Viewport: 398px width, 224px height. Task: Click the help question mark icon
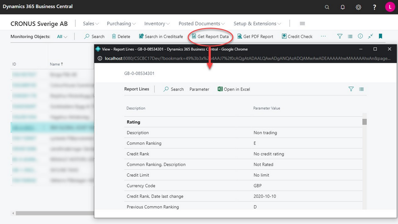[374, 7]
